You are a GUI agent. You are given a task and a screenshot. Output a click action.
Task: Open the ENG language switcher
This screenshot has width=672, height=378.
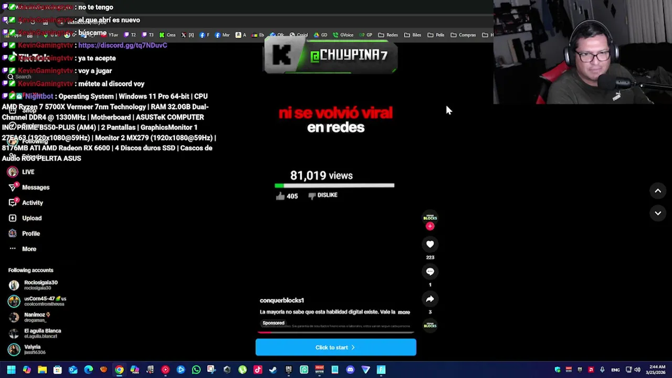pos(615,370)
